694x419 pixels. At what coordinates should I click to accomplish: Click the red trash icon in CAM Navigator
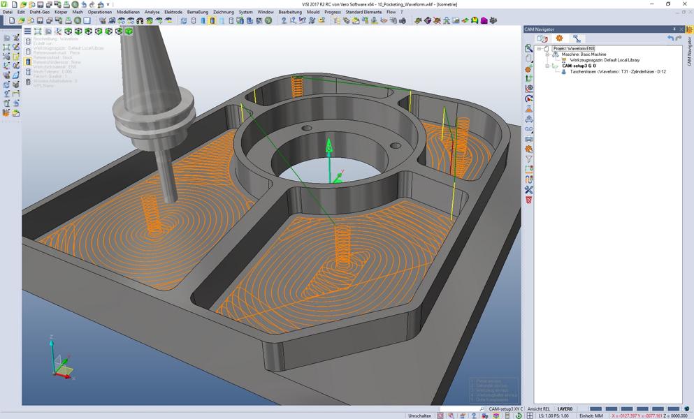(529, 200)
